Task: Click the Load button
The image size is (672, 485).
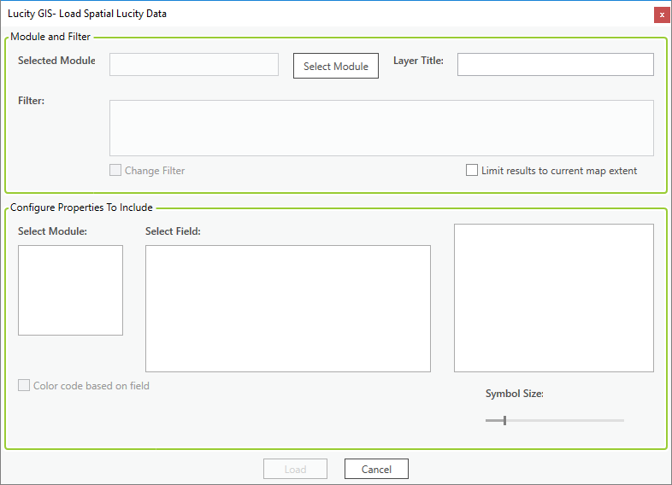Action: [295, 469]
